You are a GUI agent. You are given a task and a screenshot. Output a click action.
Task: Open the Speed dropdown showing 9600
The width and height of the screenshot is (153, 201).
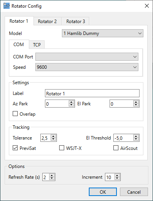(87, 67)
